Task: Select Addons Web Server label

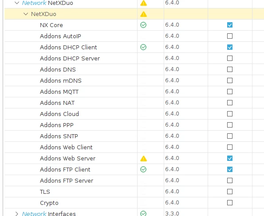Action: 68,159
